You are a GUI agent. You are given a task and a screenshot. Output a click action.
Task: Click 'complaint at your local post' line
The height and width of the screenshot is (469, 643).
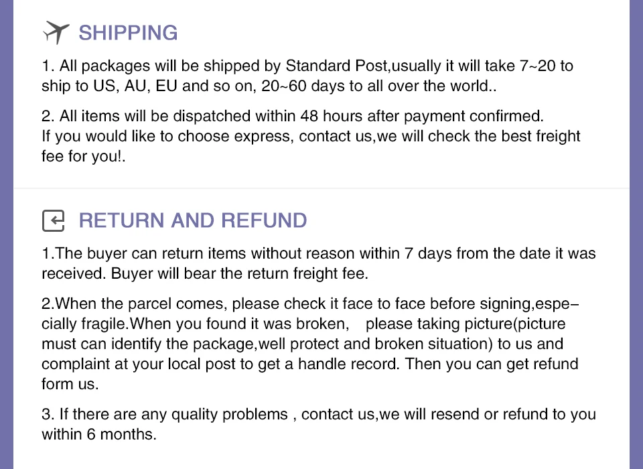click(309, 364)
